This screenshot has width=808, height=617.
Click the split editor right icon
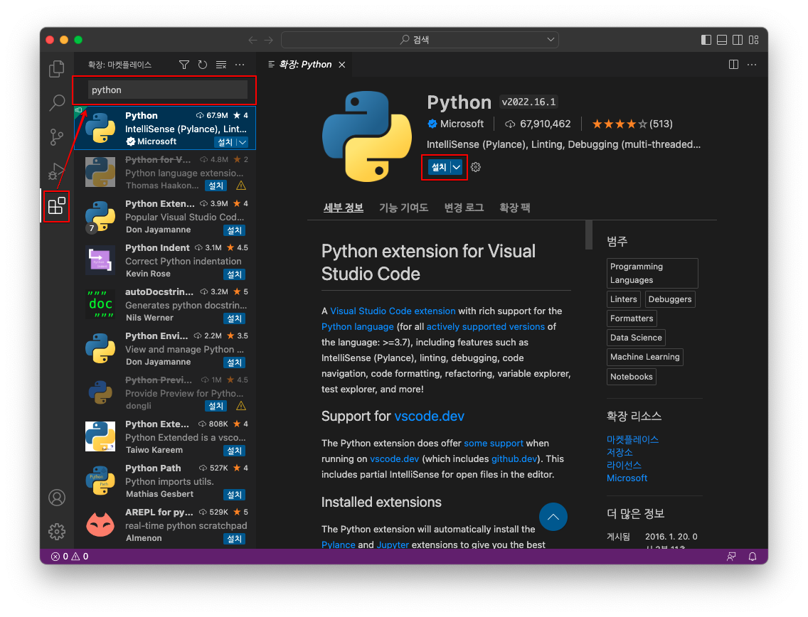pos(733,65)
